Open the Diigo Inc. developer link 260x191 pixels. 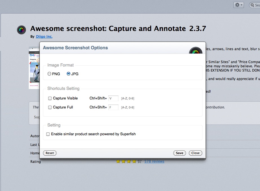(44, 36)
